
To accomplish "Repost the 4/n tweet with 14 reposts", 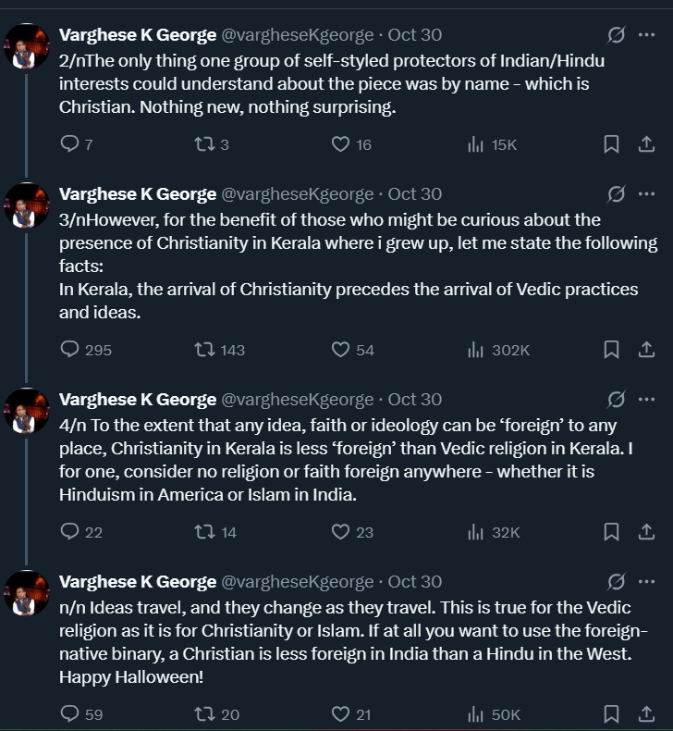I will [204, 532].
